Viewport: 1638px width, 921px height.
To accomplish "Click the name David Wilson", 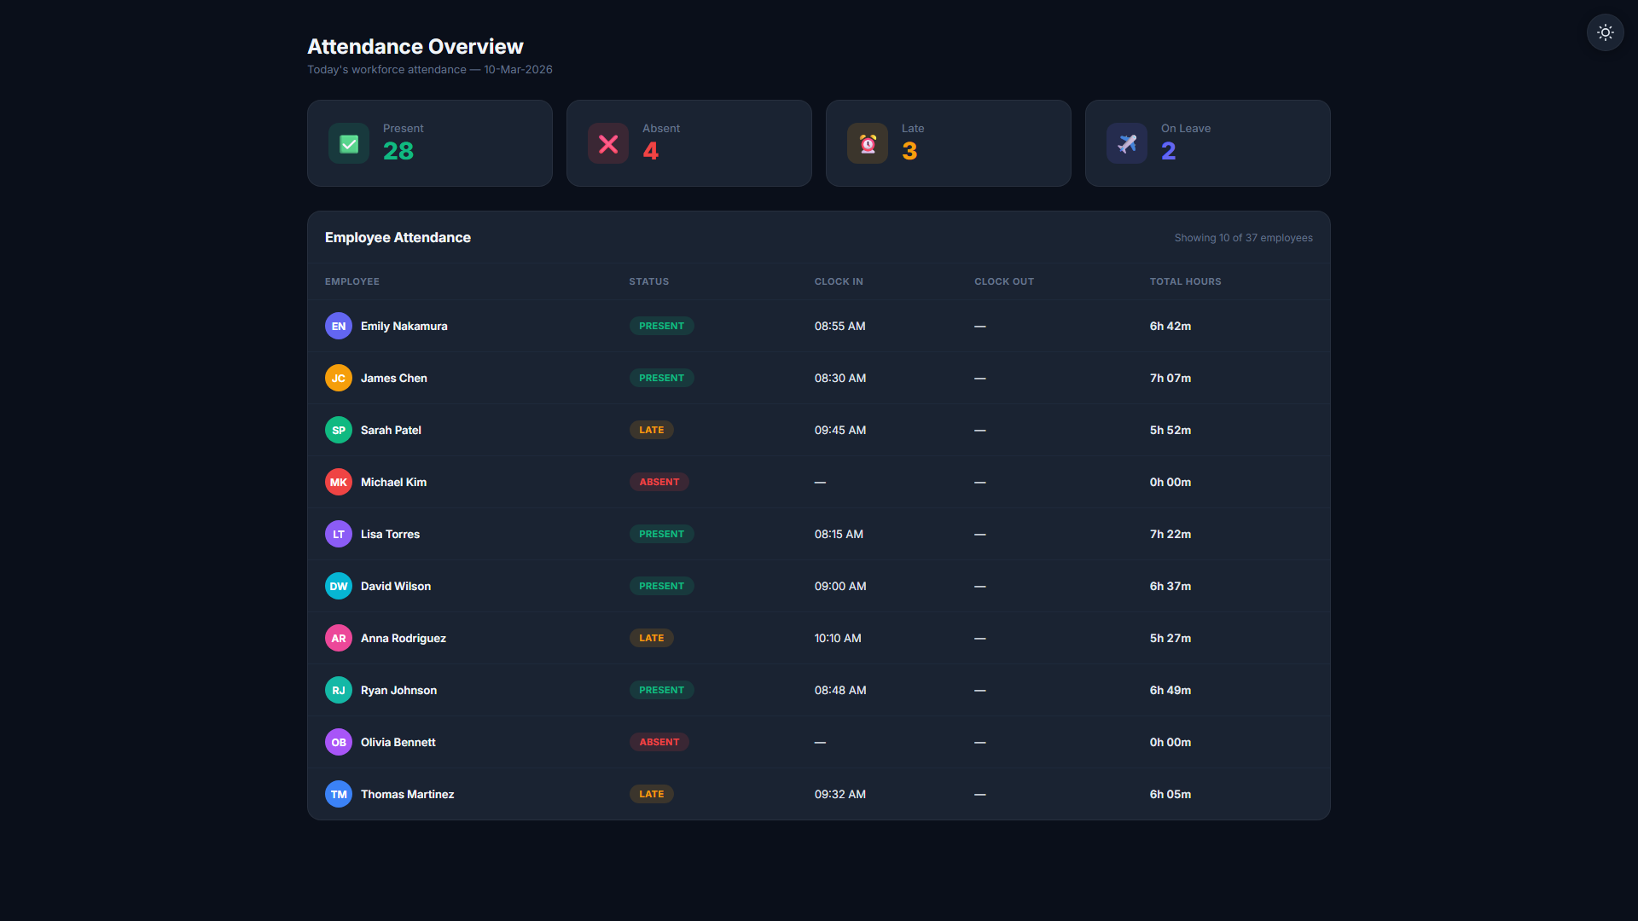I will click(396, 586).
